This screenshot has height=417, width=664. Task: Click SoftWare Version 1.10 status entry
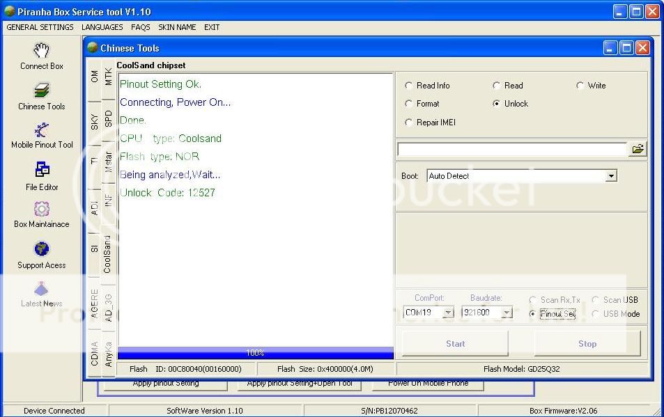[x=205, y=411]
